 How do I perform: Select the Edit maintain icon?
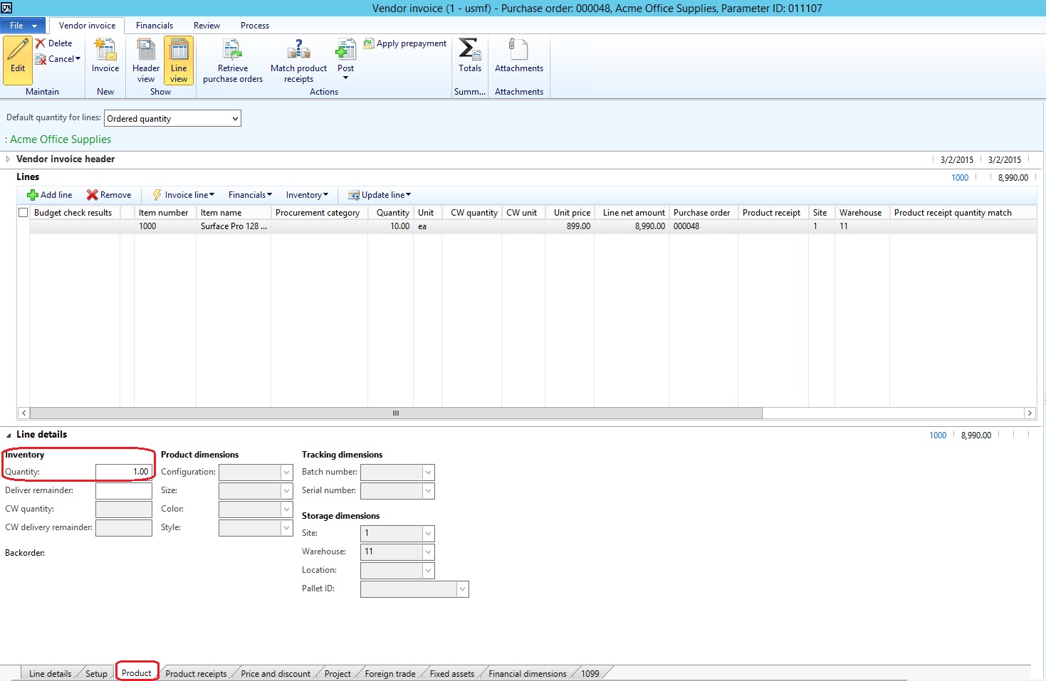[x=17, y=60]
